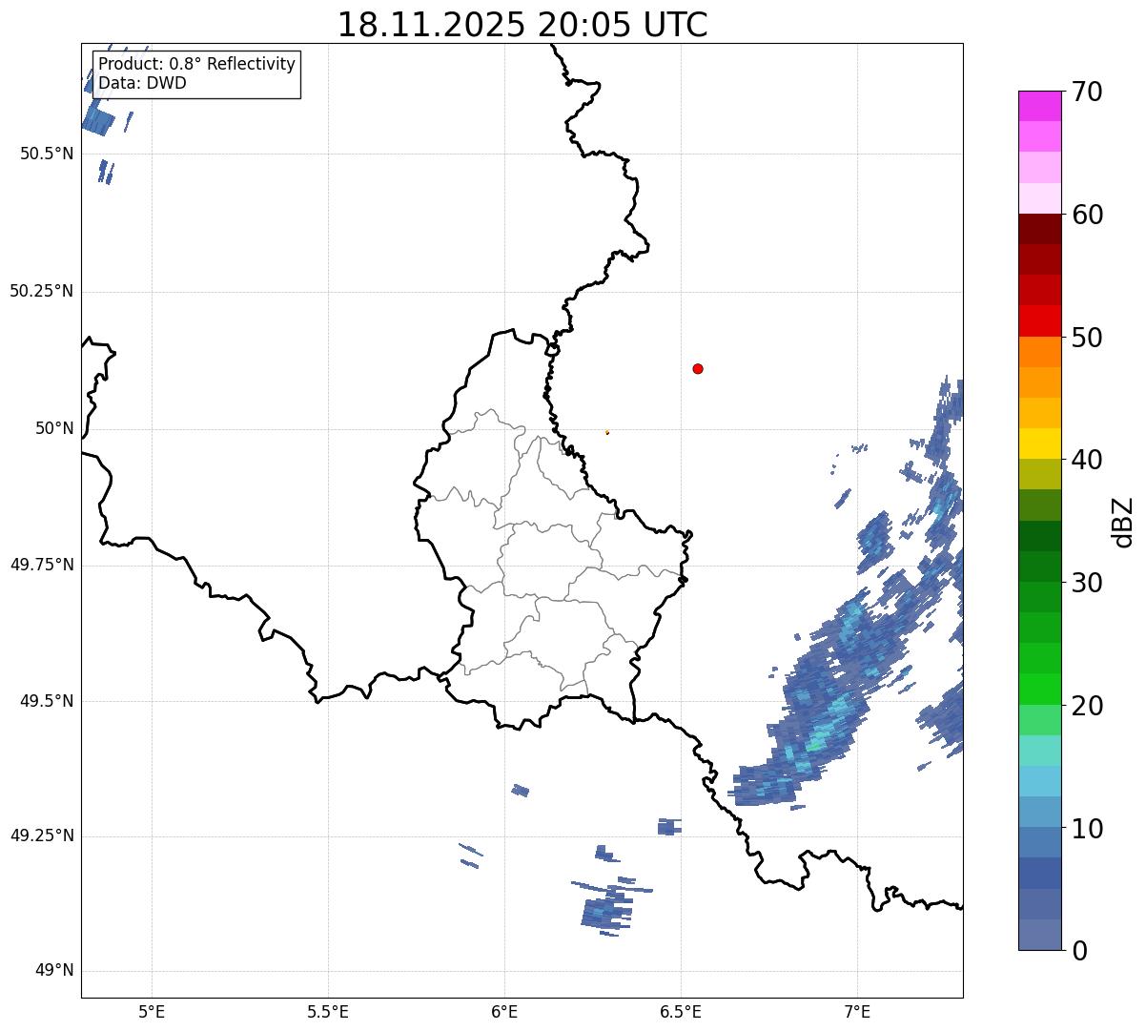
Task: Click the 6°E longitude label
Action: (504, 1013)
